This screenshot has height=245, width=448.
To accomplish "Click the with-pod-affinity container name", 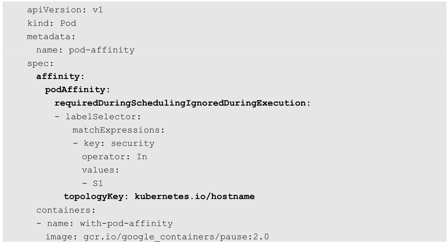I will pyautogui.click(x=126, y=223).
